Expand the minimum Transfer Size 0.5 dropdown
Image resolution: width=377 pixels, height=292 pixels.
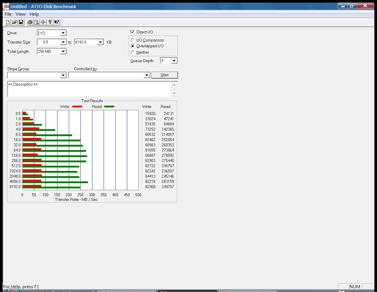(x=63, y=42)
